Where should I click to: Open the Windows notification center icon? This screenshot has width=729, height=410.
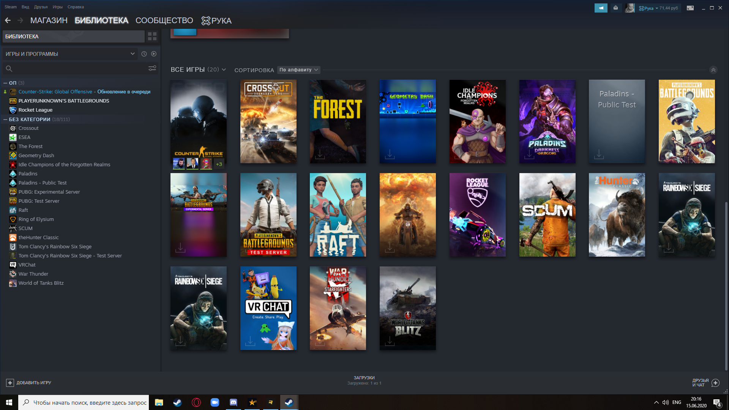pyautogui.click(x=717, y=402)
